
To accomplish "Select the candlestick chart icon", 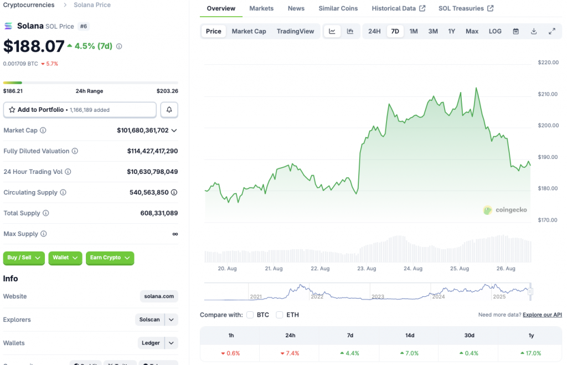I will pos(350,32).
